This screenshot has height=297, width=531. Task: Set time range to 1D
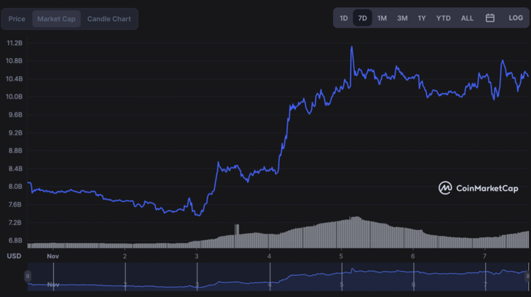click(344, 18)
